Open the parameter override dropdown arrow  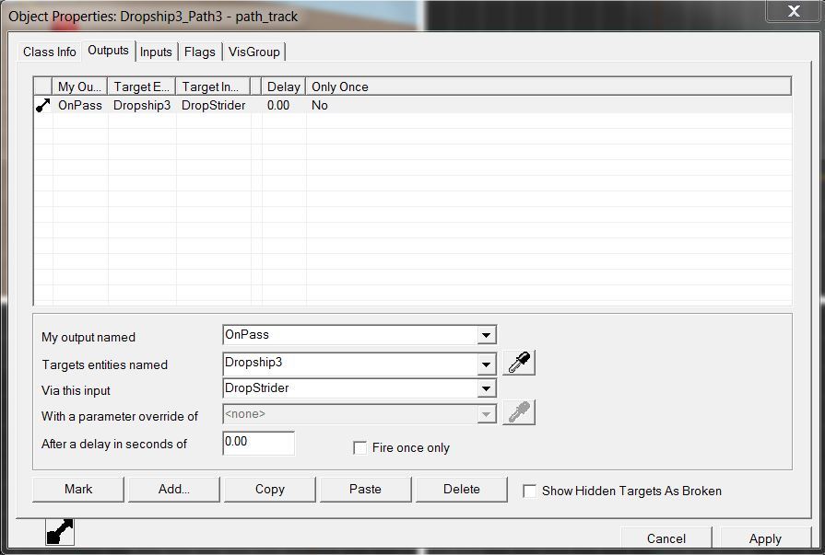pos(486,415)
